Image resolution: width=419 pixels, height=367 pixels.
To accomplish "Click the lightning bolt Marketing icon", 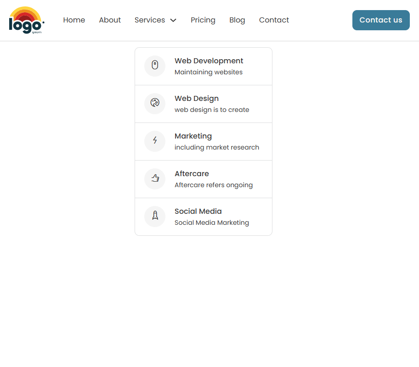I will [x=155, y=141].
